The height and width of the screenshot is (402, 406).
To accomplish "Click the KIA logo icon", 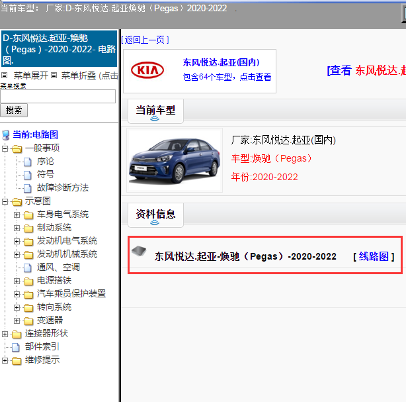I will [x=147, y=70].
